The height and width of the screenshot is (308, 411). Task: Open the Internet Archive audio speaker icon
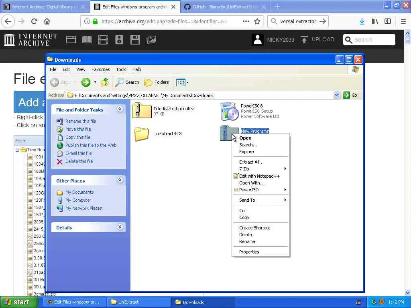click(119, 40)
